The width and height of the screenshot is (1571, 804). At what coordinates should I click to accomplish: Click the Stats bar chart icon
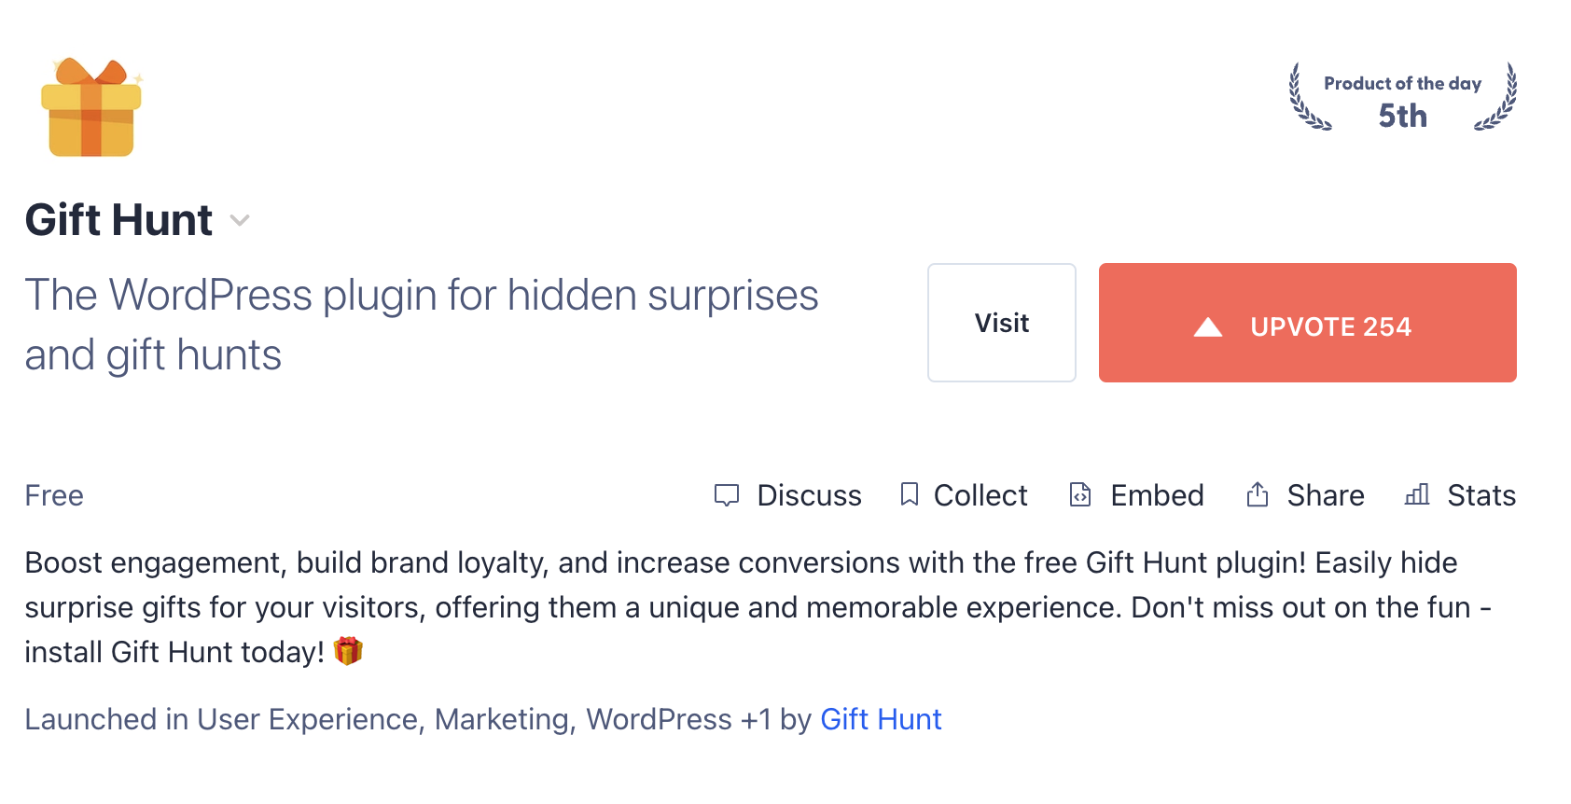tap(1417, 494)
